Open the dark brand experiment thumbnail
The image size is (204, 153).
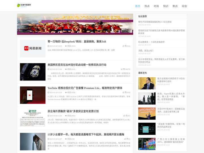click(147, 129)
